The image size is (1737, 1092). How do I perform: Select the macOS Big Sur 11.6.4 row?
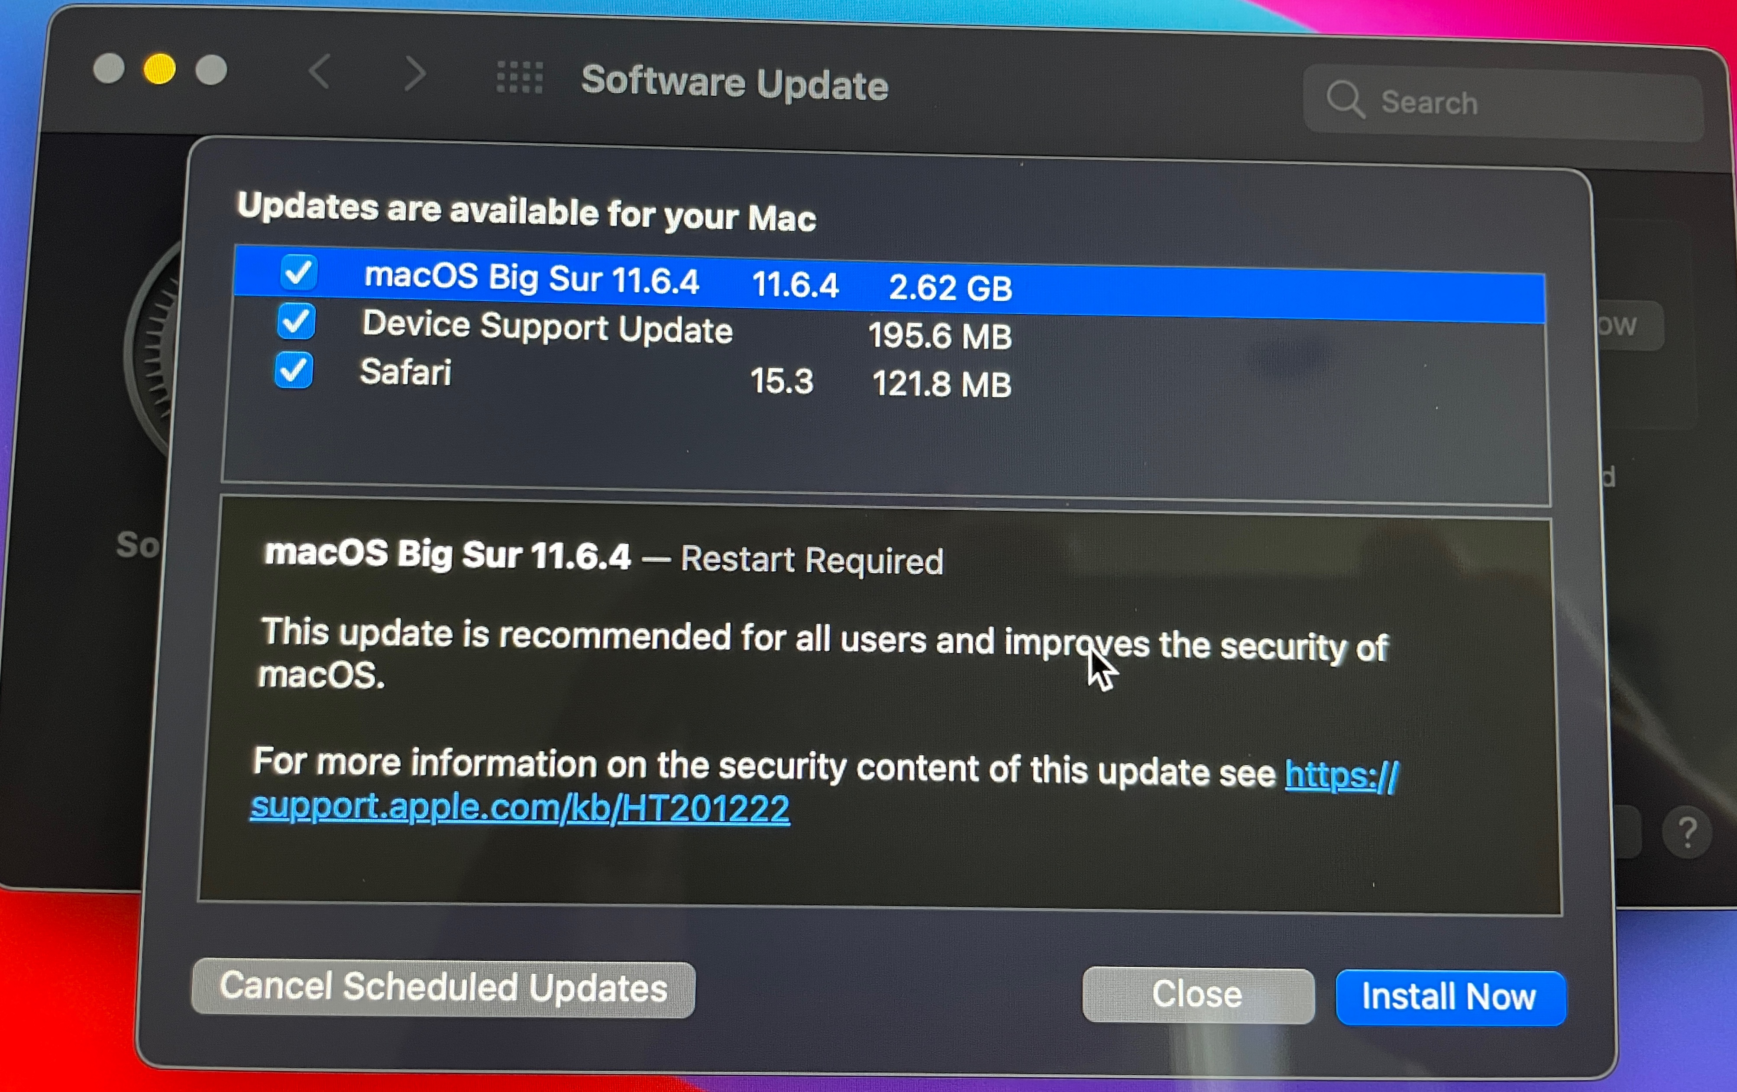(x=889, y=282)
